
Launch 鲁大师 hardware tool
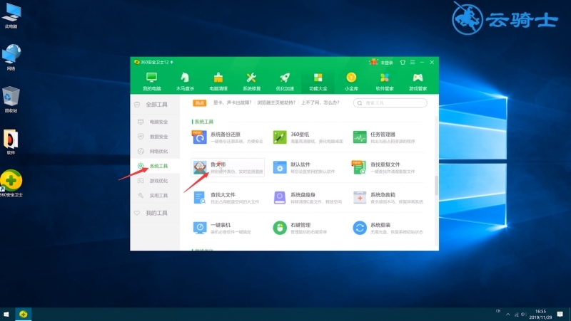(x=228, y=167)
